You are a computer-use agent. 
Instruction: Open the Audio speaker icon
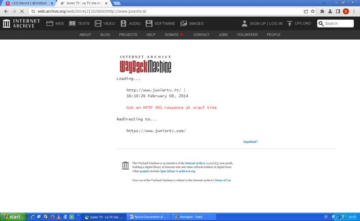click(123, 24)
